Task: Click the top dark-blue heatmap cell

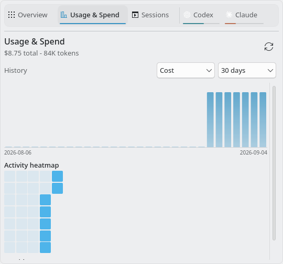Action: 58,177
